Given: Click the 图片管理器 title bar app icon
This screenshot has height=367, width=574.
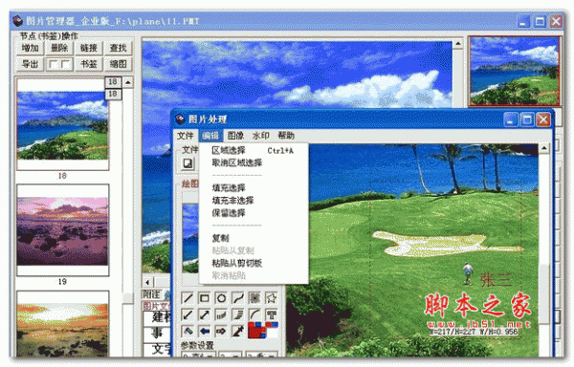Looking at the screenshot, I should (17, 20).
